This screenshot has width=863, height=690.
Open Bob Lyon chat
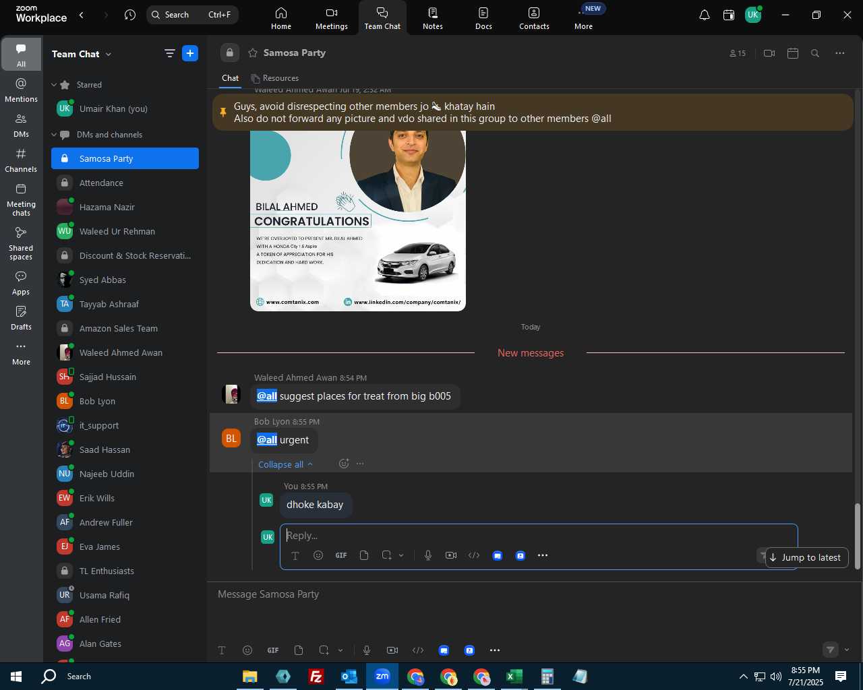(125, 402)
